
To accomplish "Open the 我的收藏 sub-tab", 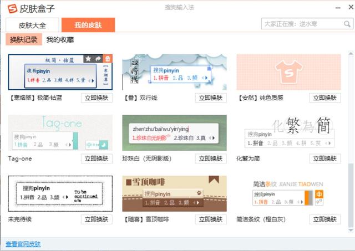I will 60,40.
